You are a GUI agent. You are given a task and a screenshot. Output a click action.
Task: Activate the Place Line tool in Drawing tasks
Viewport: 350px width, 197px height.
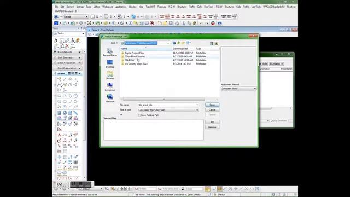pos(65,79)
